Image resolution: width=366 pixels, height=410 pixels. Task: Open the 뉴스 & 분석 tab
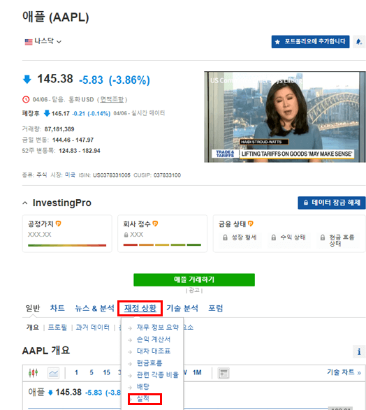pyautogui.click(x=94, y=308)
